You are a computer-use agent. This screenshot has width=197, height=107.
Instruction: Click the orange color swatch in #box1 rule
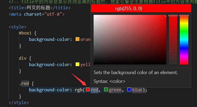pos(77,39)
